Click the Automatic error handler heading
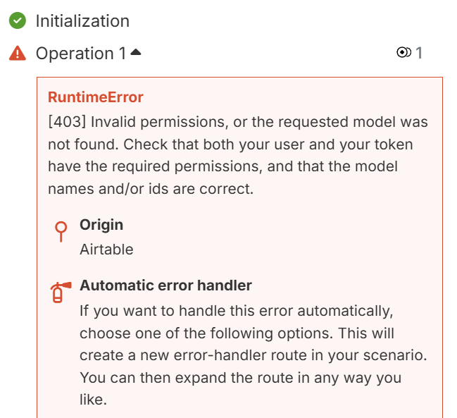The width and height of the screenshot is (457, 418). pos(165,285)
